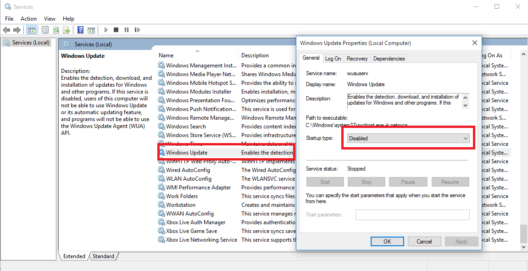Switch to the Dependencies tab
528x271 pixels.
[x=389, y=59]
